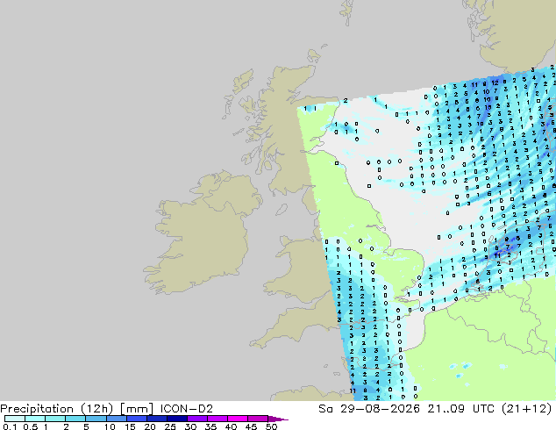Click the 45 mm legend swatch
Viewport: 556px width, 430px height.
pos(258,419)
